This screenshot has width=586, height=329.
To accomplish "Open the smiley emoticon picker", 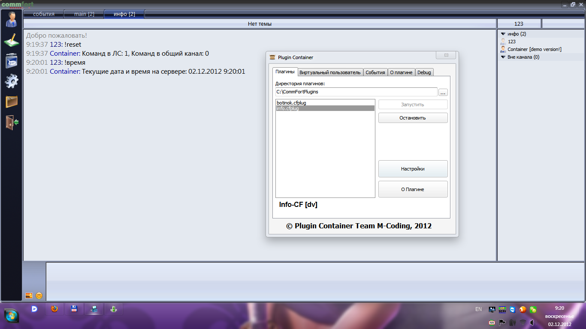I will [x=39, y=296].
